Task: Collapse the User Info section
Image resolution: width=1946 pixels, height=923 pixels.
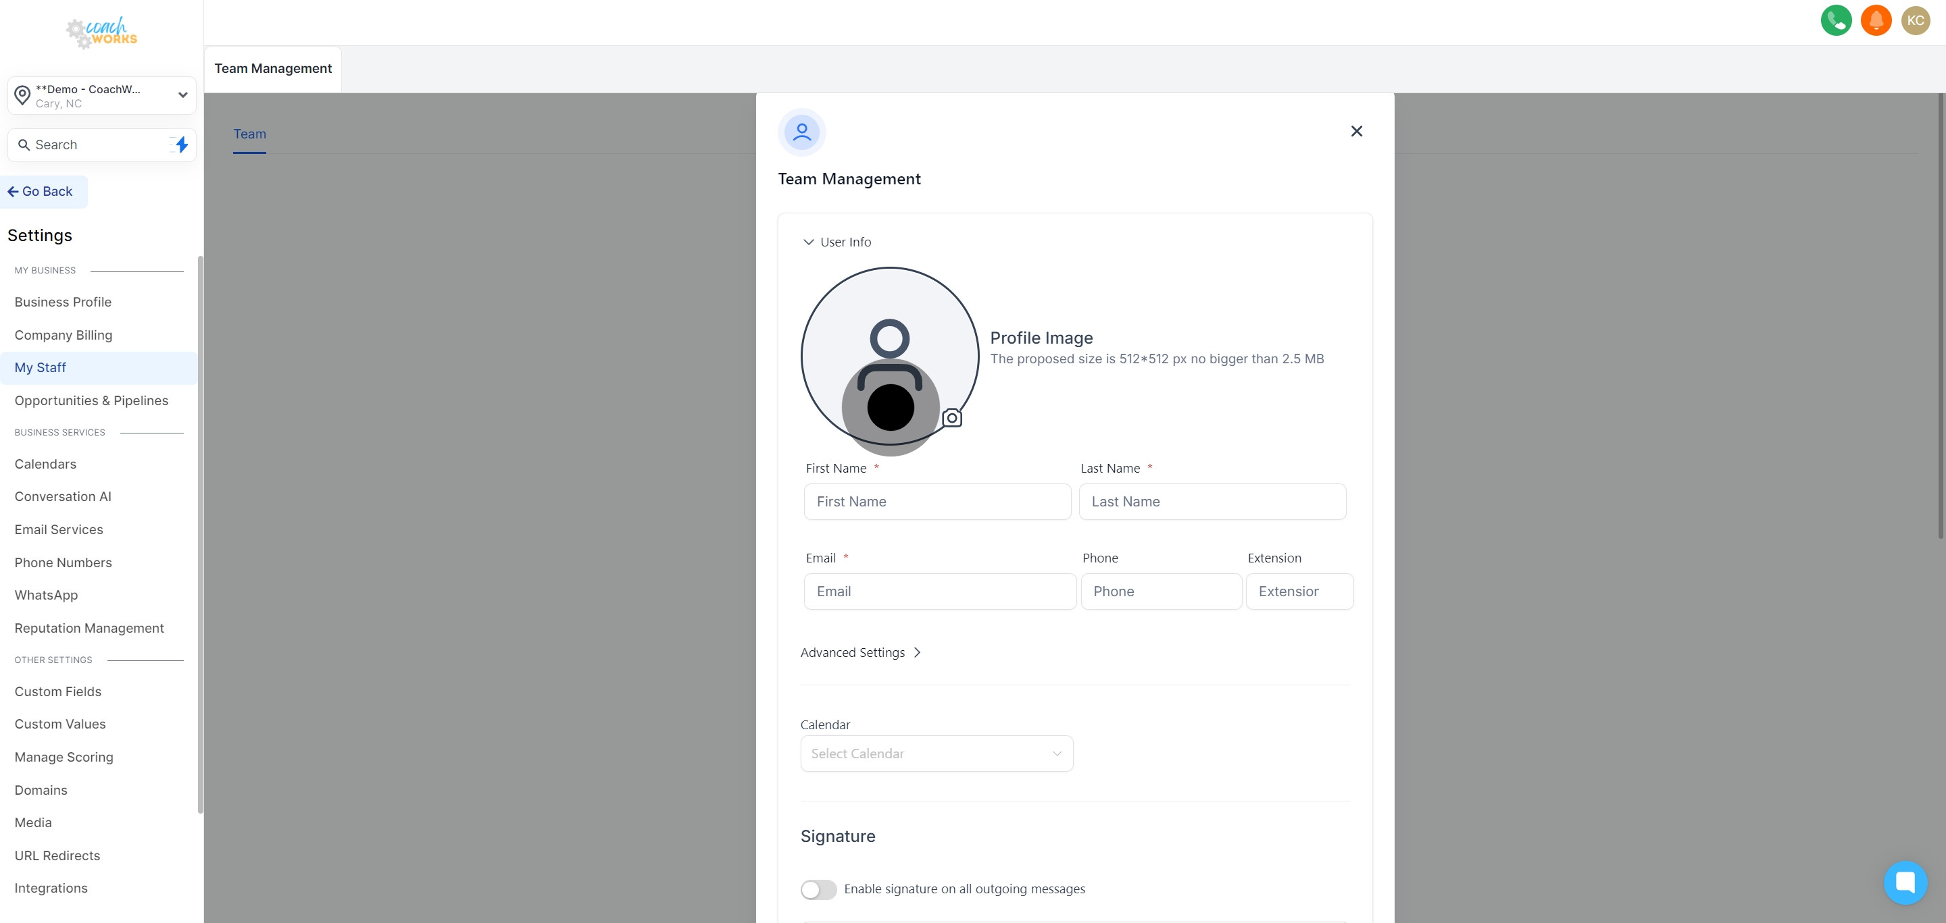Action: [x=837, y=242]
